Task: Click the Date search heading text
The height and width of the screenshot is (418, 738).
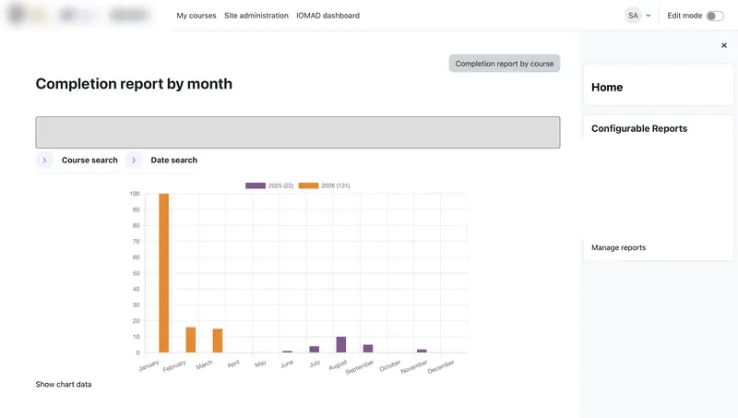Action: click(173, 160)
